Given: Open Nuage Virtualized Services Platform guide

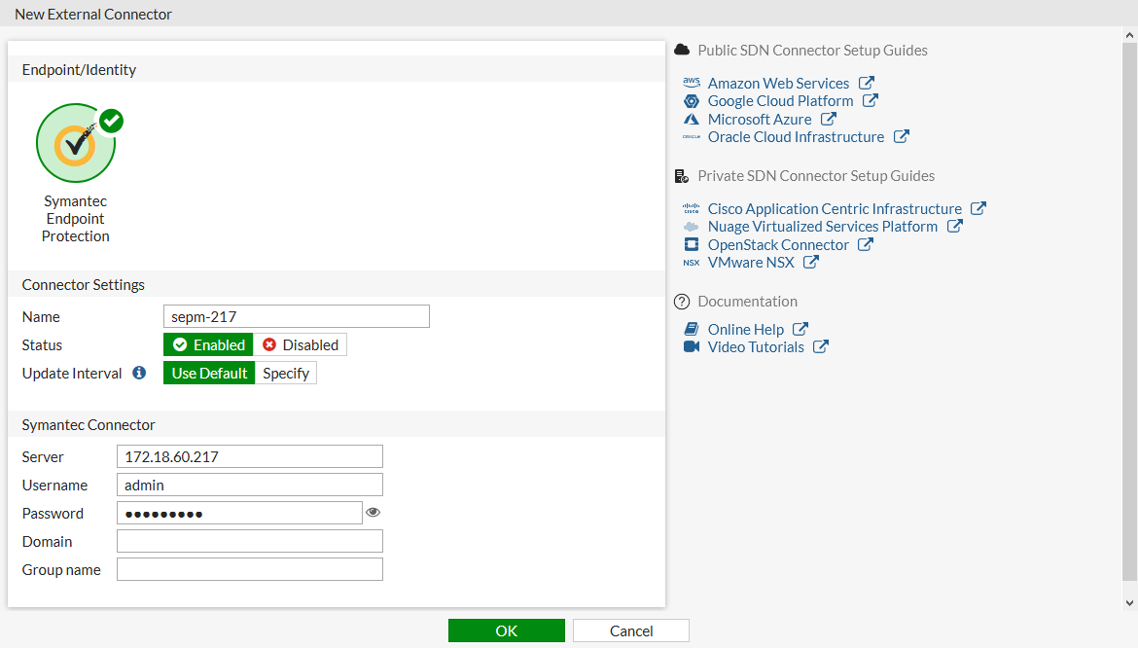Looking at the screenshot, I should tap(822, 227).
